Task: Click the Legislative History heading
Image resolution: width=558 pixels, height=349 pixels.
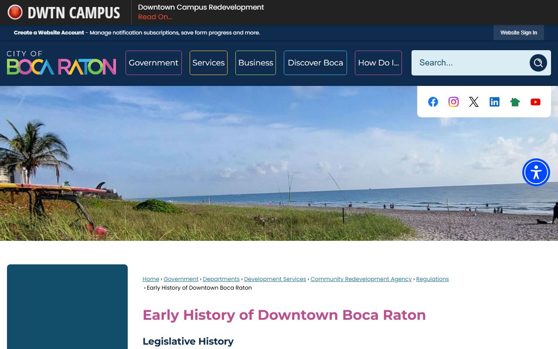Action: [x=188, y=341]
